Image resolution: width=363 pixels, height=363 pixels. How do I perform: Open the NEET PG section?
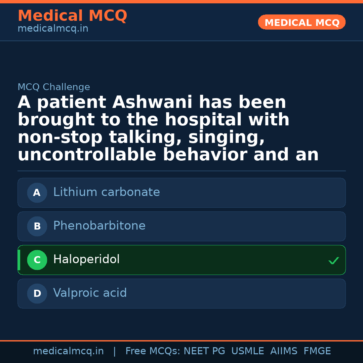[x=204, y=351]
